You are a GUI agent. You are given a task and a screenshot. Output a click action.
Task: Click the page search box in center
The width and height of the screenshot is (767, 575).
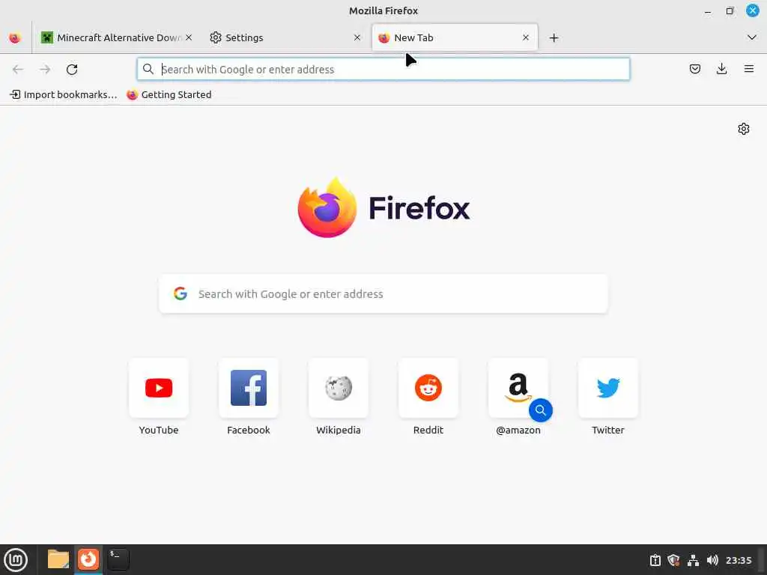point(383,293)
